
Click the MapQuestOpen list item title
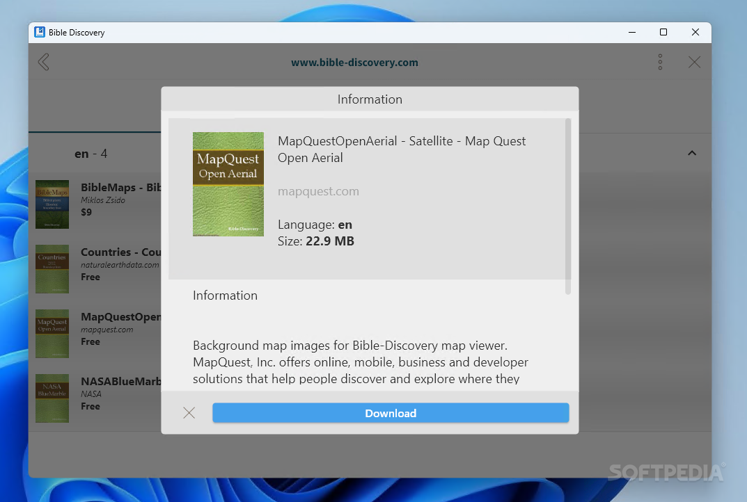tap(120, 316)
